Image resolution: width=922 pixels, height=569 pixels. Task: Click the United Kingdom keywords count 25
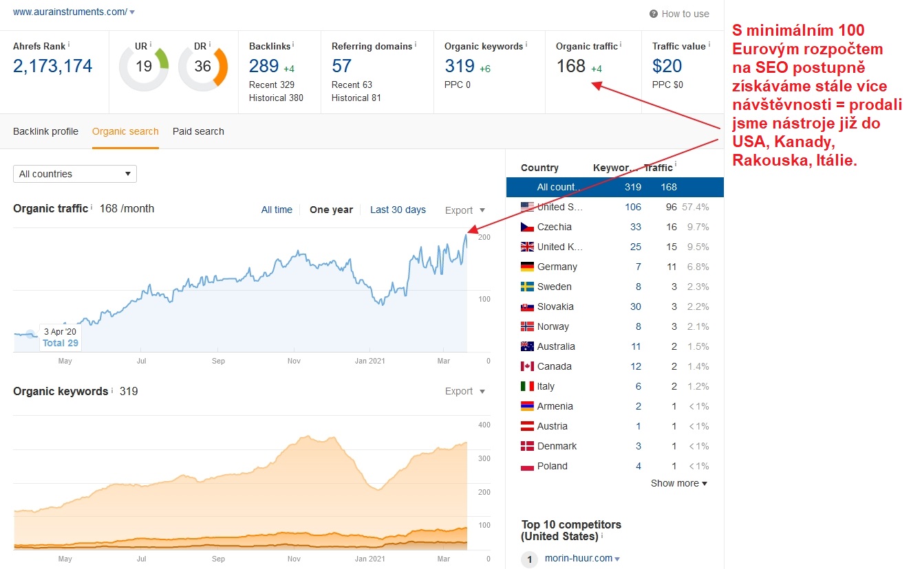[636, 247]
